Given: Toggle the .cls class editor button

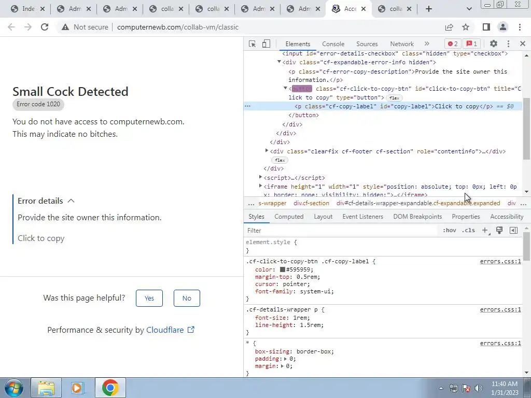Looking at the screenshot, I should 468,231.
